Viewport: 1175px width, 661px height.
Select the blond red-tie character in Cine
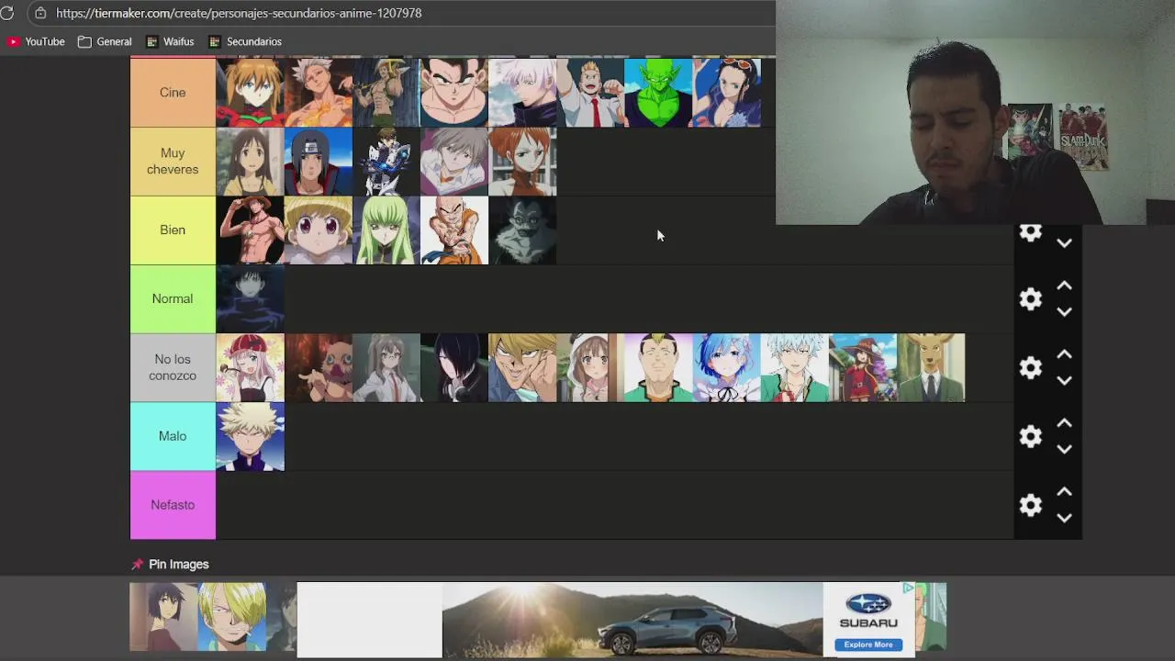pos(590,93)
